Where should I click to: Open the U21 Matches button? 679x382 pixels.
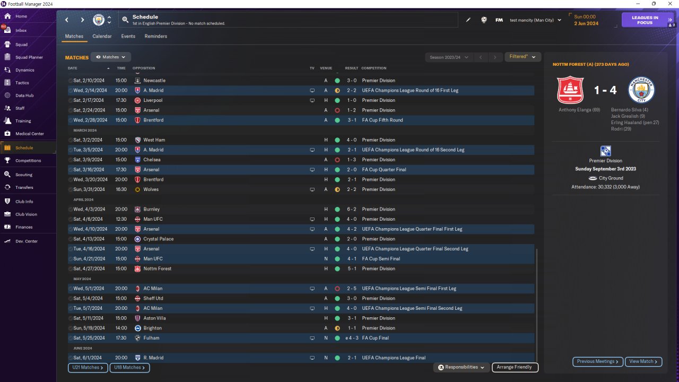(88, 368)
